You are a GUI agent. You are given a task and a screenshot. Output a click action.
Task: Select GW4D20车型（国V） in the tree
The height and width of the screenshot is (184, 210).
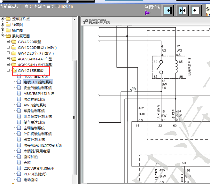pyautogui.click(x=36, y=53)
